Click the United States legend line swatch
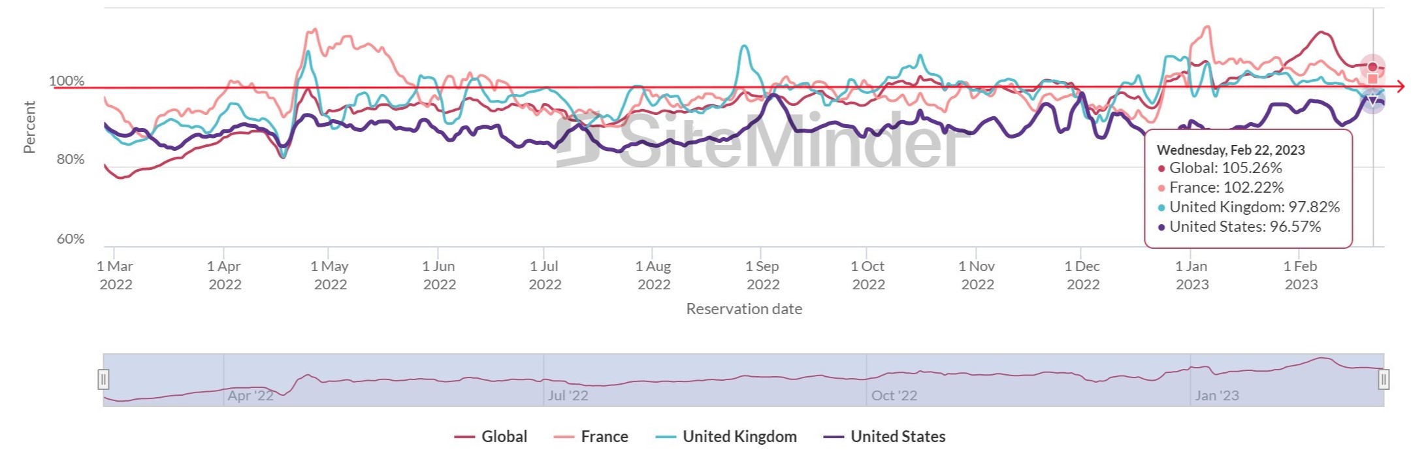Screen dimensions: 1426x465 (x=834, y=437)
